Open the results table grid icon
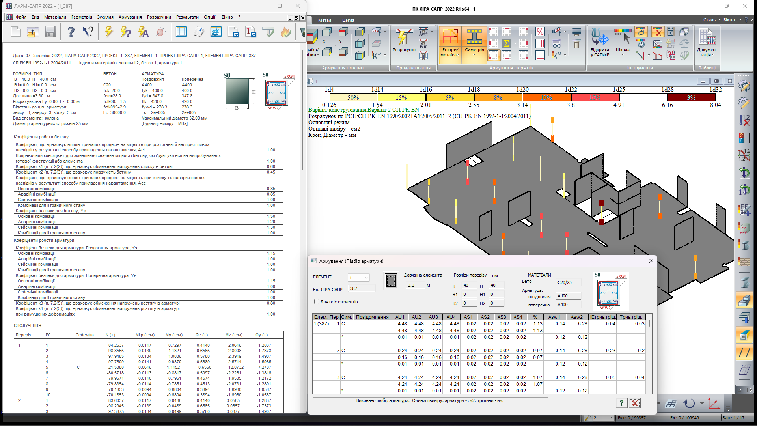The width and height of the screenshot is (757, 426). click(181, 32)
